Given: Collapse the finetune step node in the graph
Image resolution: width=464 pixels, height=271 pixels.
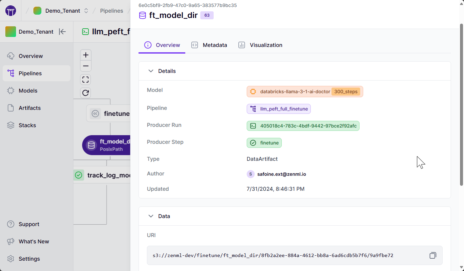Looking at the screenshot, I should (95, 114).
